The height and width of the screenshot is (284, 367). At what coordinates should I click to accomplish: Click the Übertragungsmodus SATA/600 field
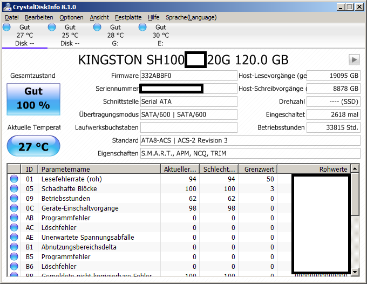pos(189,114)
